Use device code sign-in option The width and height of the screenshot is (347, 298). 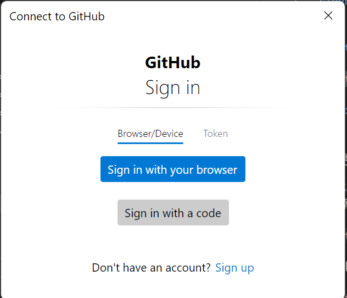(x=173, y=213)
